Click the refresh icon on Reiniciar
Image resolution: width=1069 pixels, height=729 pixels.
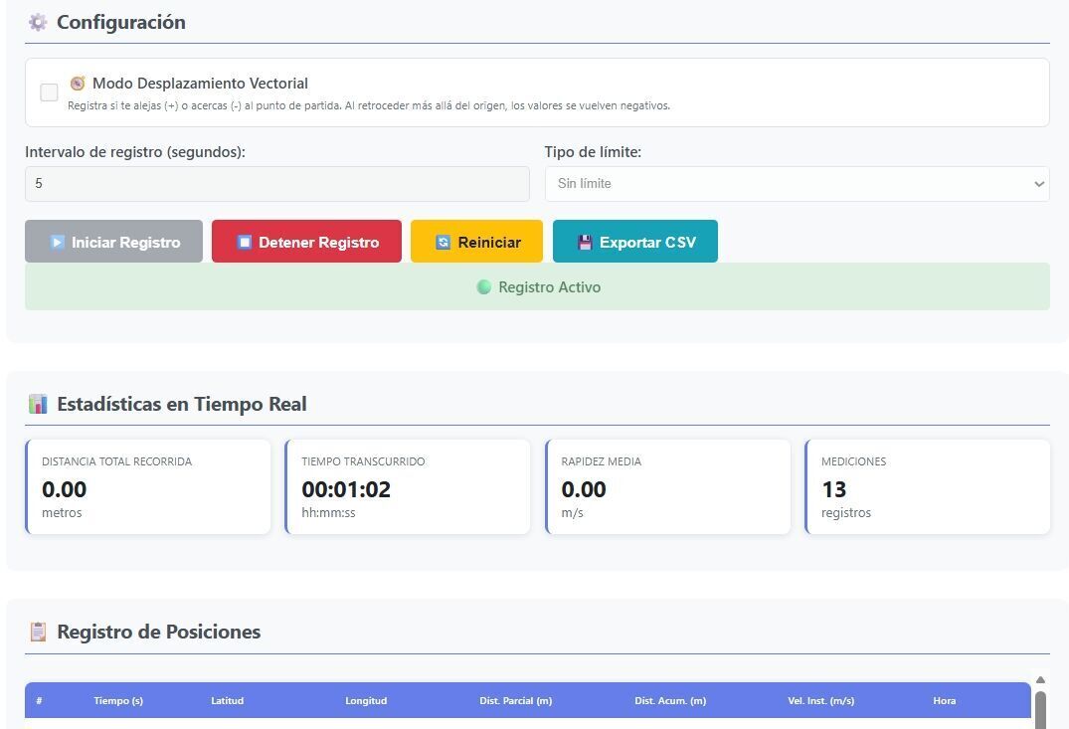tap(444, 242)
